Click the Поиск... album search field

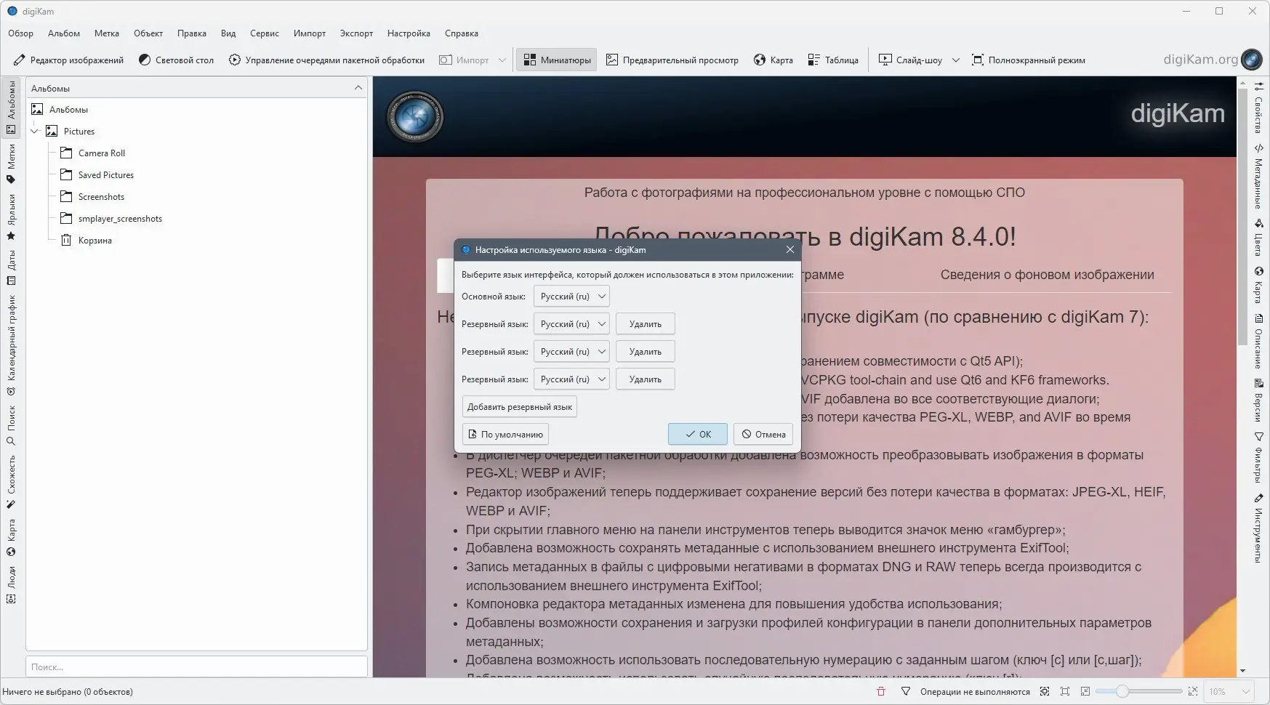point(196,666)
